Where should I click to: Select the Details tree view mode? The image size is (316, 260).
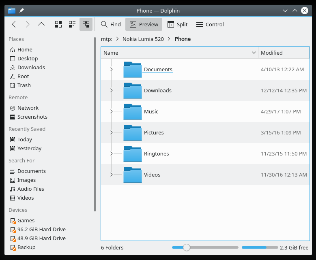pyautogui.click(x=86, y=24)
